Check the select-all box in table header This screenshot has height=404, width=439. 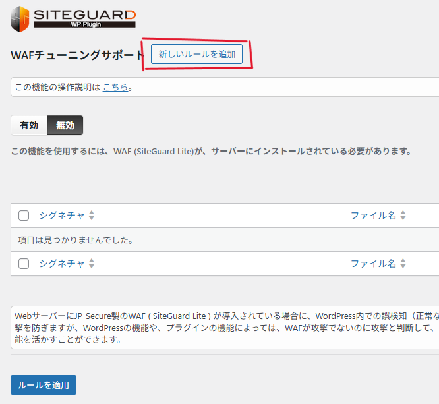[x=24, y=216]
